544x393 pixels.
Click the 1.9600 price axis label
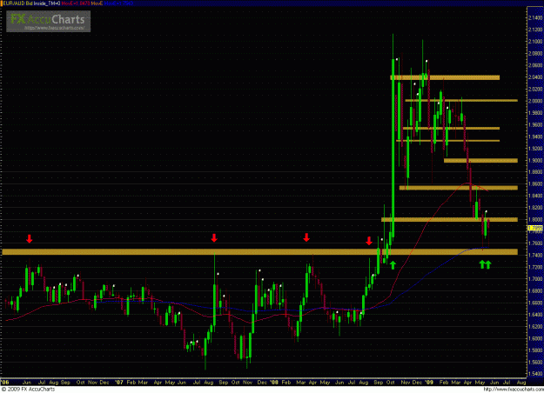click(536, 124)
